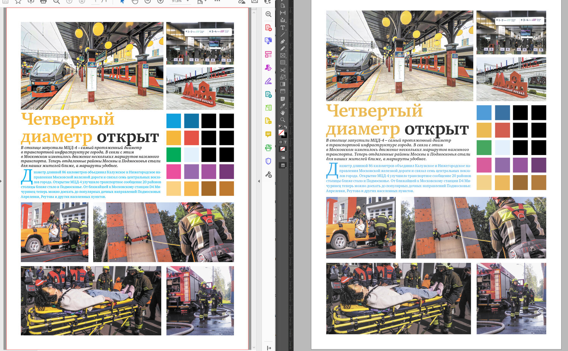Open the teal Export PDF tool in Acrobat

(x=268, y=95)
